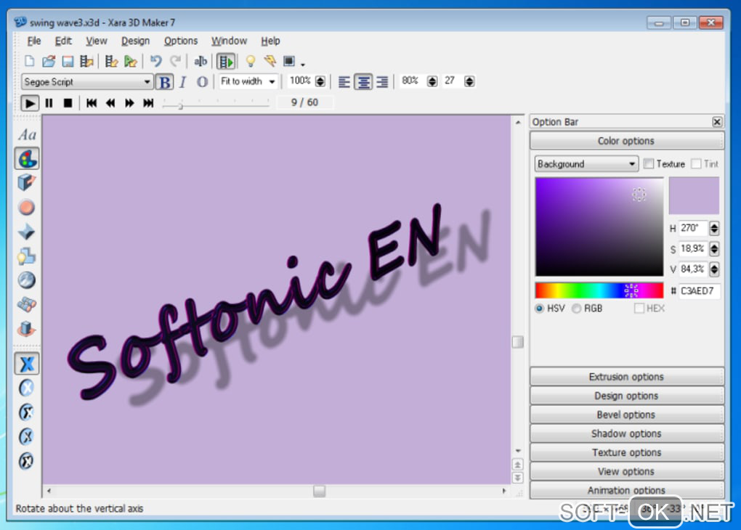
Task: Expand Bevel options panel
Action: pos(627,415)
